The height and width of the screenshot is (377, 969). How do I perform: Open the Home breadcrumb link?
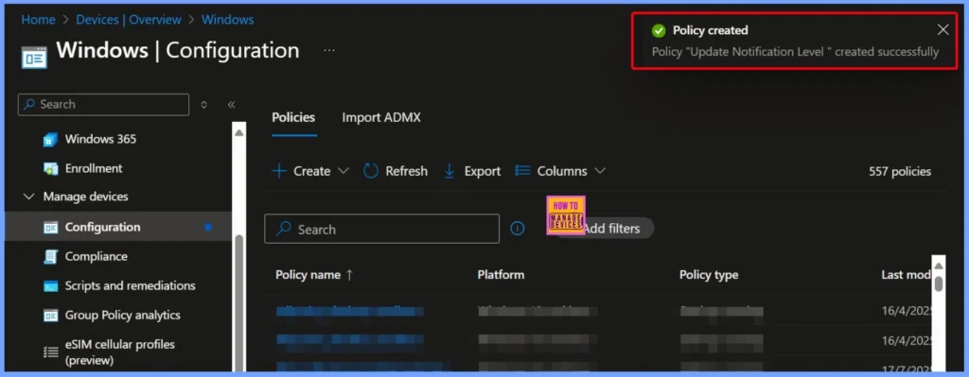point(38,20)
